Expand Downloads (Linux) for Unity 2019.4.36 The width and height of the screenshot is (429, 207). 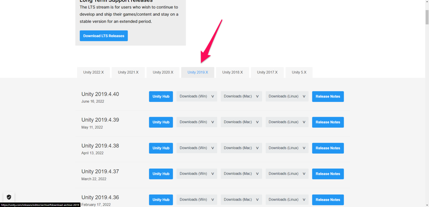(287, 199)
